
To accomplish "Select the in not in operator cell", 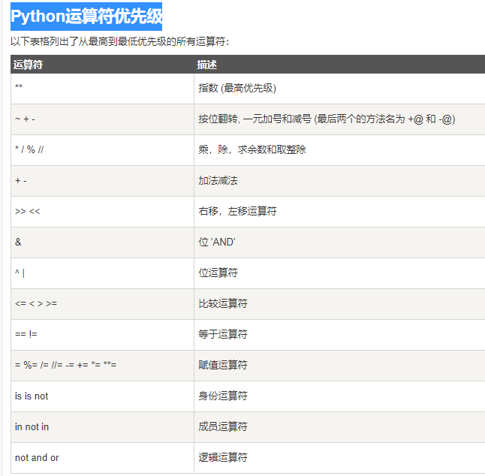I will [102, 427].
